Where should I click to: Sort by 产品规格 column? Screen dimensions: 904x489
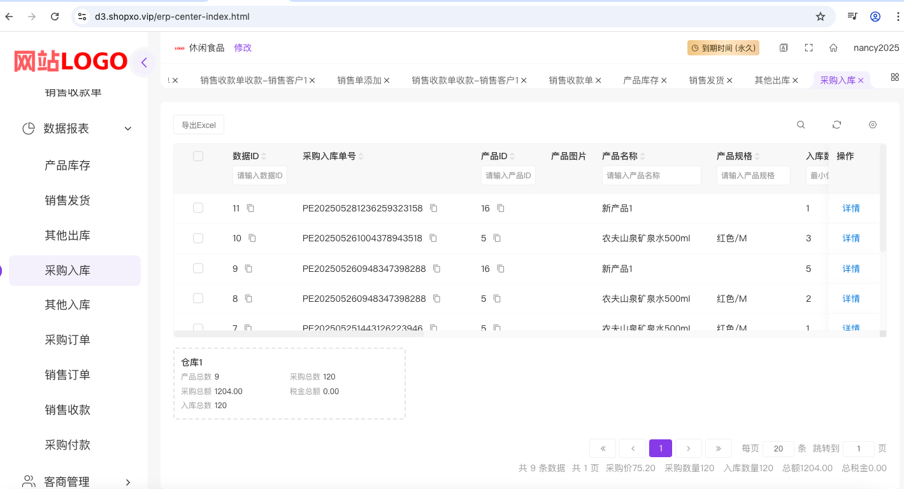[x=757, y=157]
